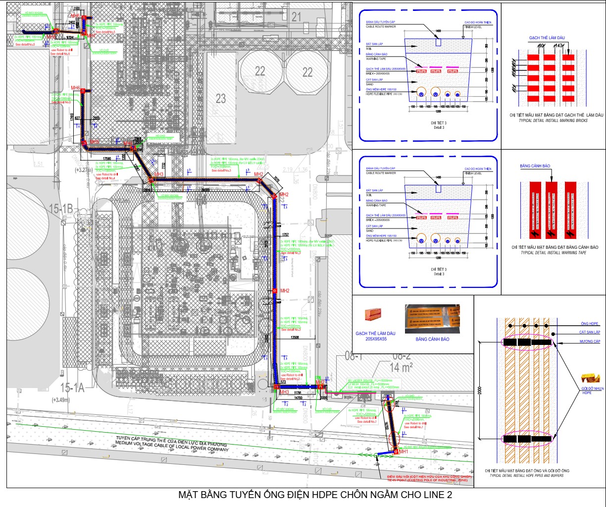
Task: Click the MH1 manhole marker
Action: pyautogui.click(x=396, y=451)
